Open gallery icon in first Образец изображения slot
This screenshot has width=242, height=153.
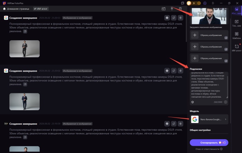pos(226,38)
